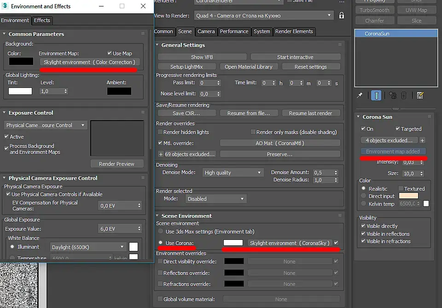Open the Render Elements tab
Image resolution: width=442 pixels, height=308 pixels.
tap(294, 31)
